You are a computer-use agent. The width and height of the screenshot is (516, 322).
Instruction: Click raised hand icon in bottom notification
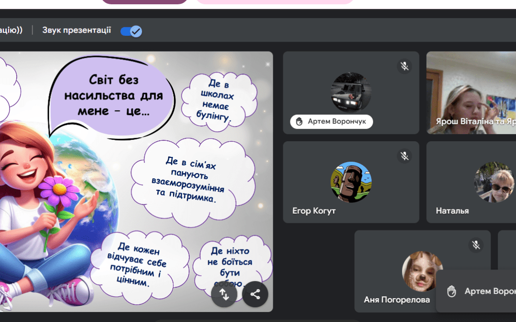pos(451,291)
